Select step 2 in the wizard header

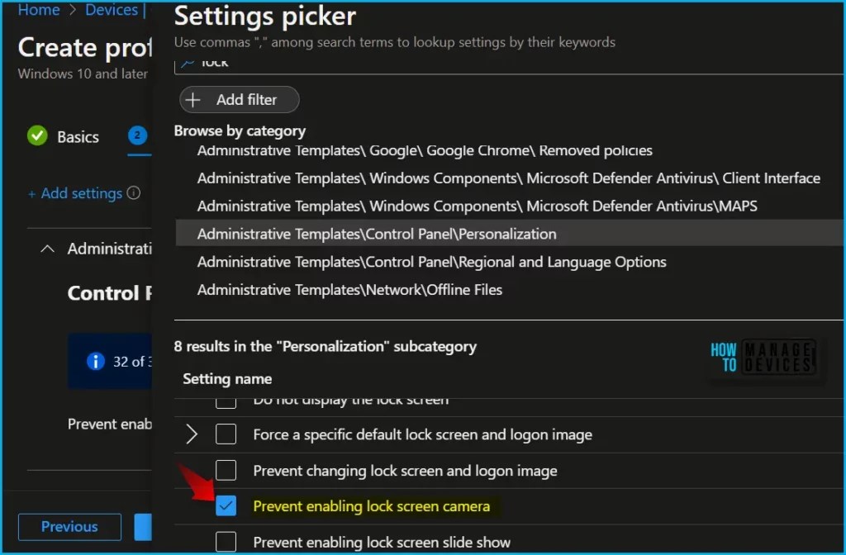point(137,136)
